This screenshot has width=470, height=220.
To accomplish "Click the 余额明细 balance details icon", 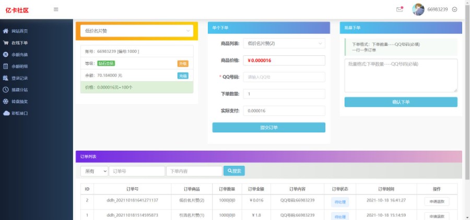I will [x=6, y=66].
